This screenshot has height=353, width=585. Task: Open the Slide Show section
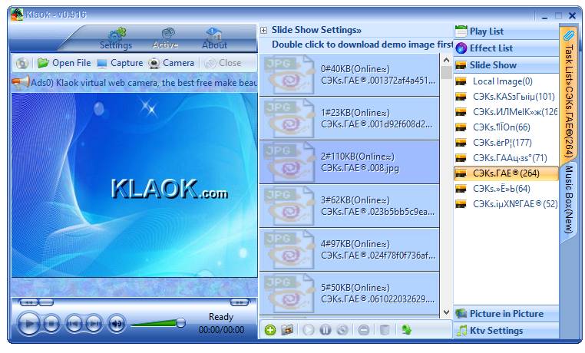pos(506,65)
